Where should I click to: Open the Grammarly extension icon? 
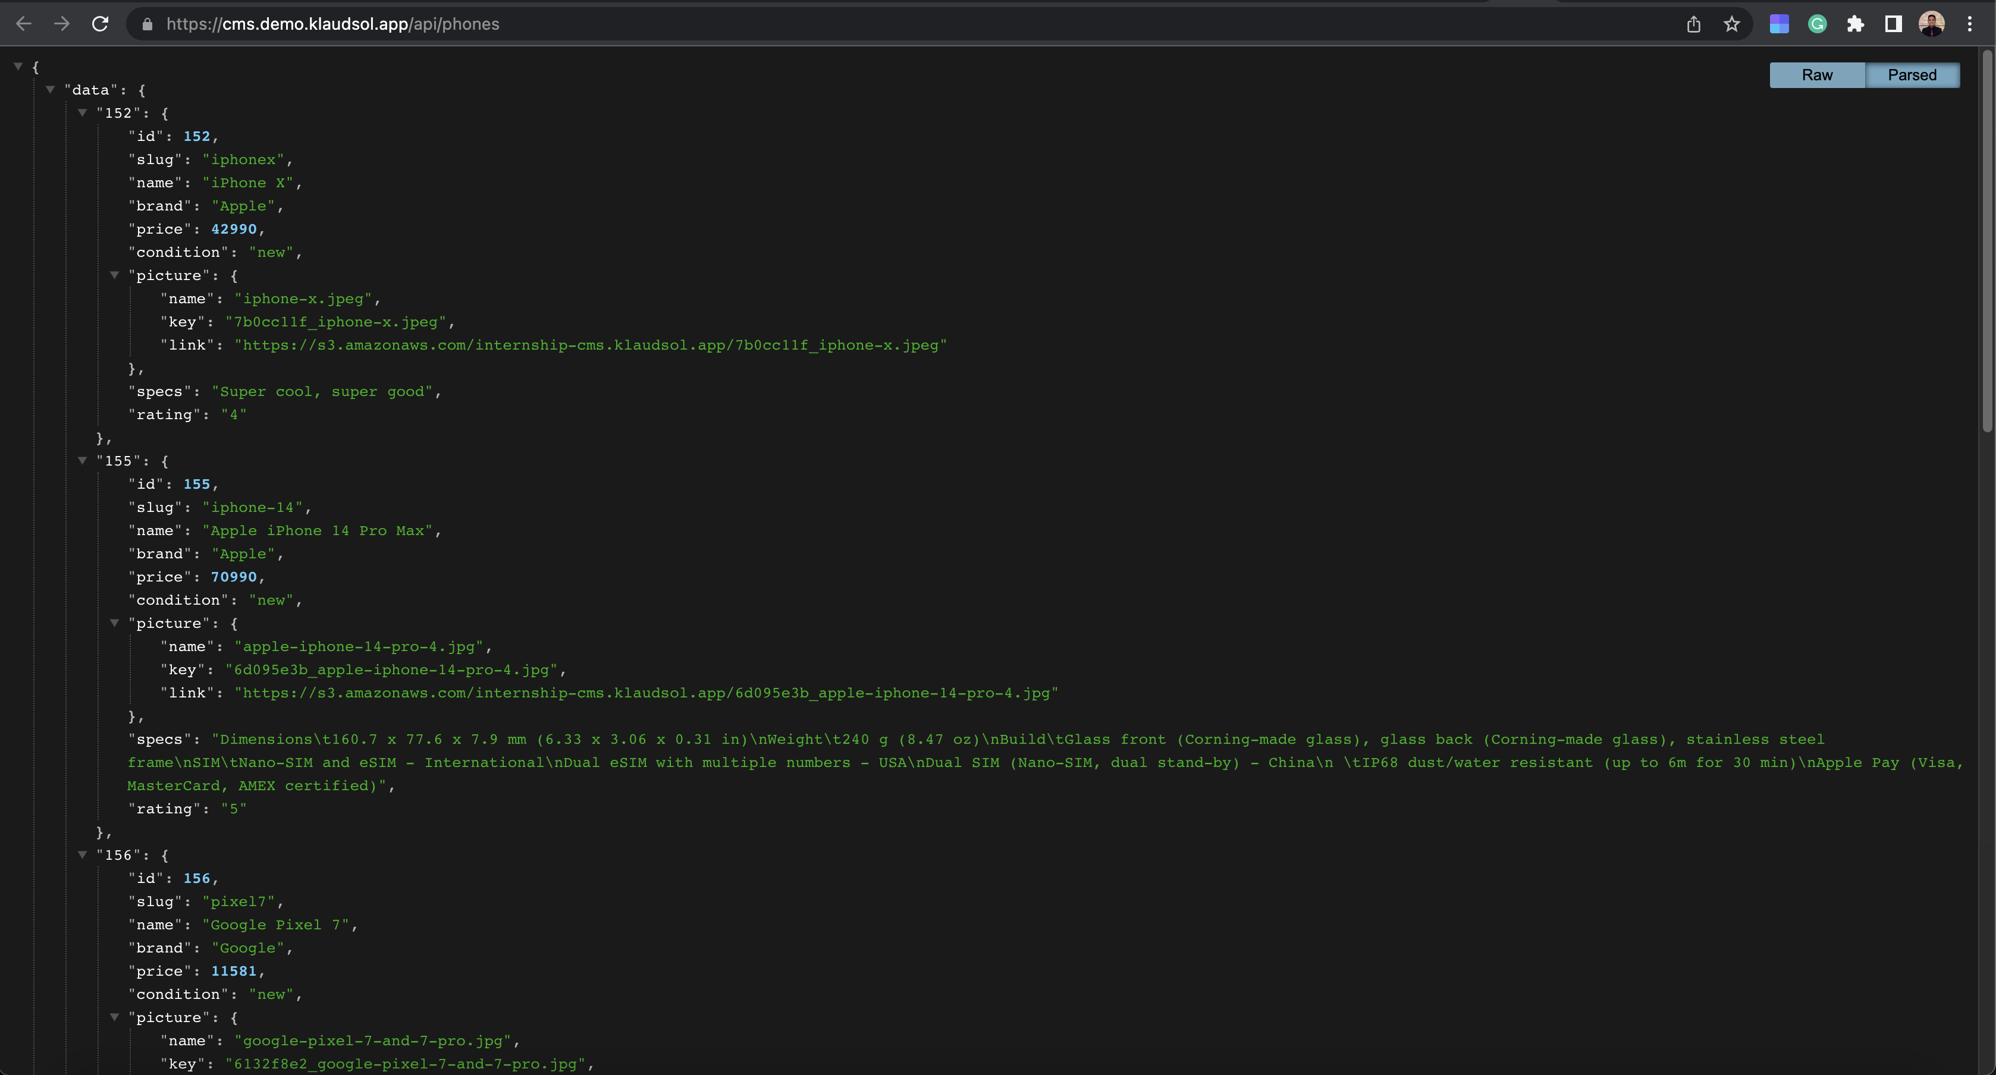click(x=1817, y=23)
